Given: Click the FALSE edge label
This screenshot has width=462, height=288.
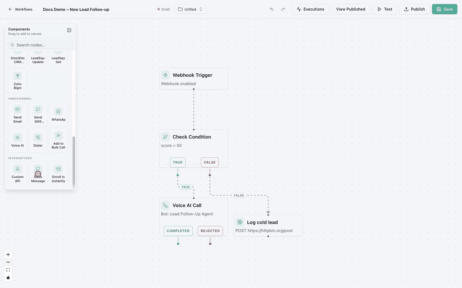Looking at the screenshot, I should [239, 195].
